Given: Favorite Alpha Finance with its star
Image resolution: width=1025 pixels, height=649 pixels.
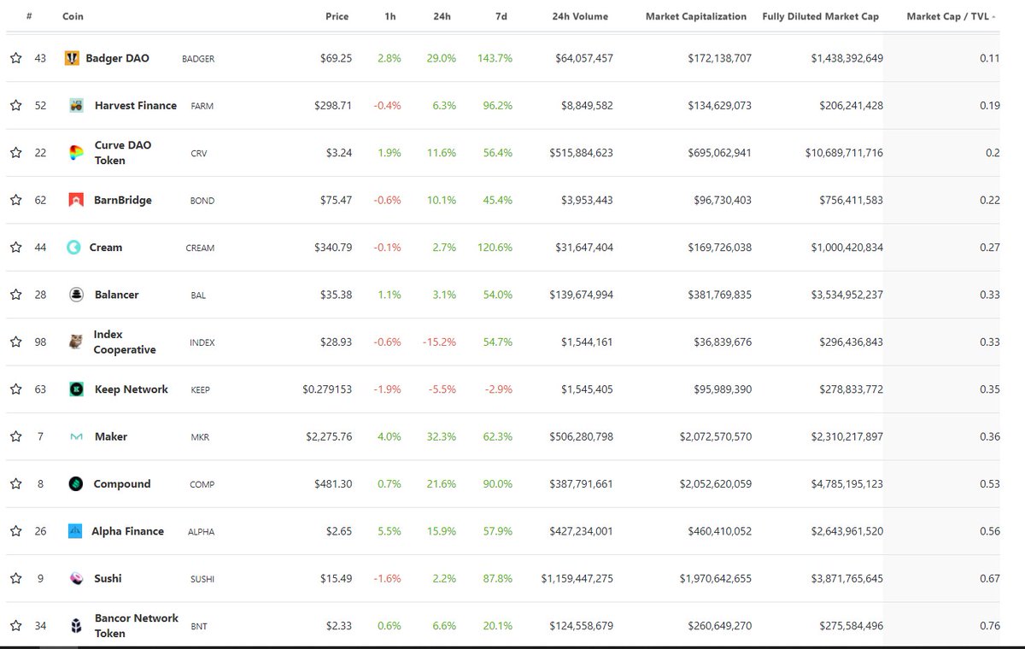Looking at the screenshot, I should (15, 531).
